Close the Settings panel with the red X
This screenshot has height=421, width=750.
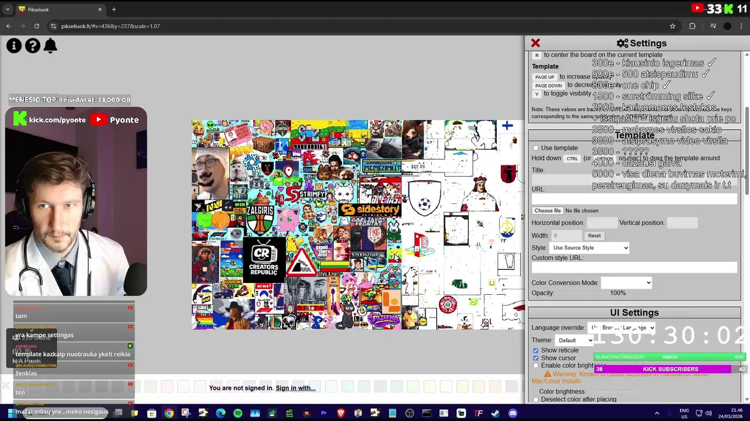[x=535, y=43]
